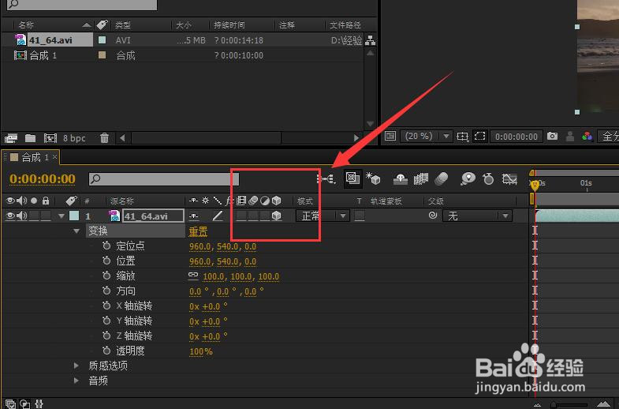The height and width of the screenshot is (409, 619).
Task: Enable motion blur for the composition
Action: pyautogui.click(x=441, y=179)
